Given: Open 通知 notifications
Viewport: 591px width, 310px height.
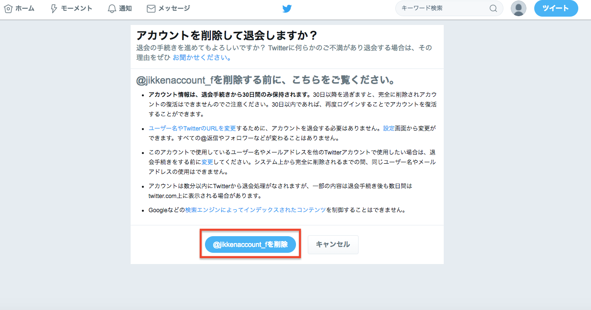Looking at the screenshot, I should pos(120,8).
